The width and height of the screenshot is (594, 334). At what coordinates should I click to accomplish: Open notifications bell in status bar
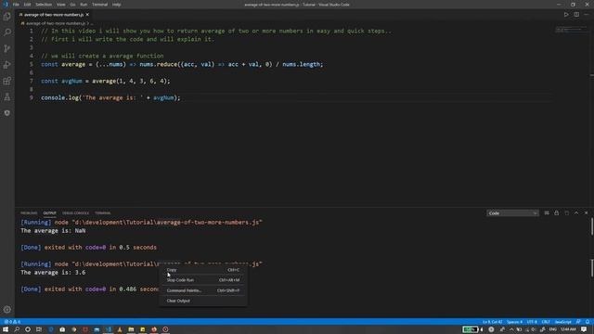coord(588,322)
